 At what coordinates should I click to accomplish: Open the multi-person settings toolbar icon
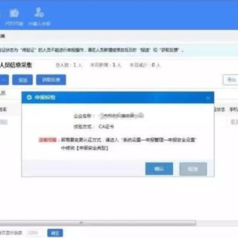[39, 13]
